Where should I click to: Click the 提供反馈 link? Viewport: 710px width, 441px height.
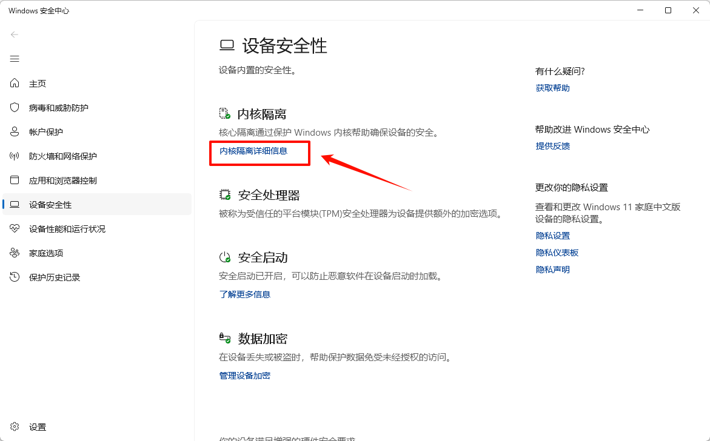pos(552,146)
